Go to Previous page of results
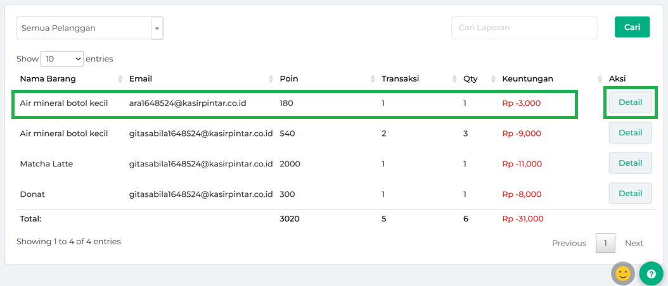 [568, 243]
